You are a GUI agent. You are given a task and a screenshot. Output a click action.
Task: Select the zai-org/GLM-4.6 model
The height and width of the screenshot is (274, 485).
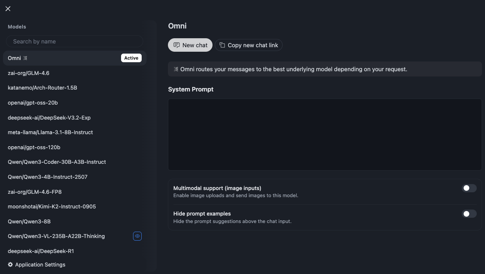28,73
